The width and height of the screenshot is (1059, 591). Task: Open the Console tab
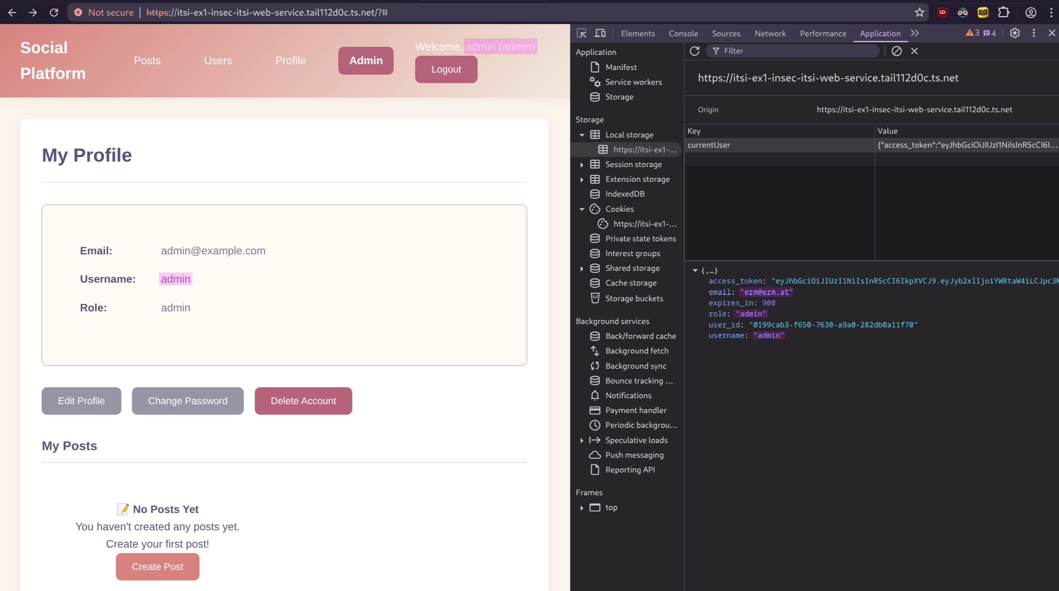coord(683,33)
